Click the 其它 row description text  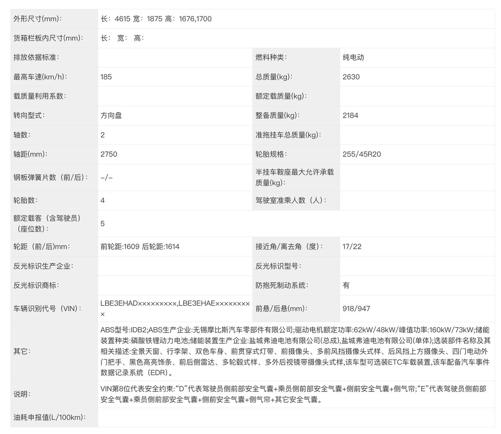pyautogui.click(x=292, y=351)
